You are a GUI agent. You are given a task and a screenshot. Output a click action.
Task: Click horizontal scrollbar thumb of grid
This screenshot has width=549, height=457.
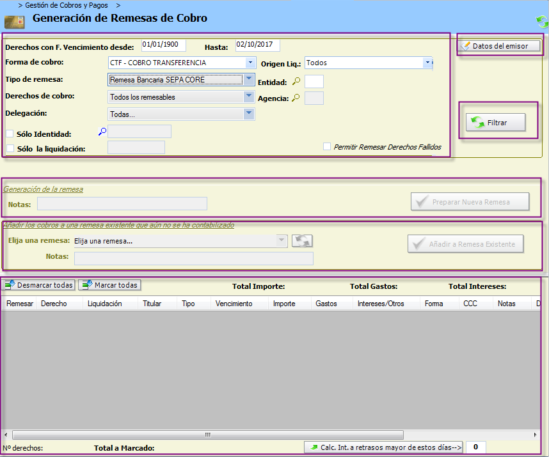208,435
